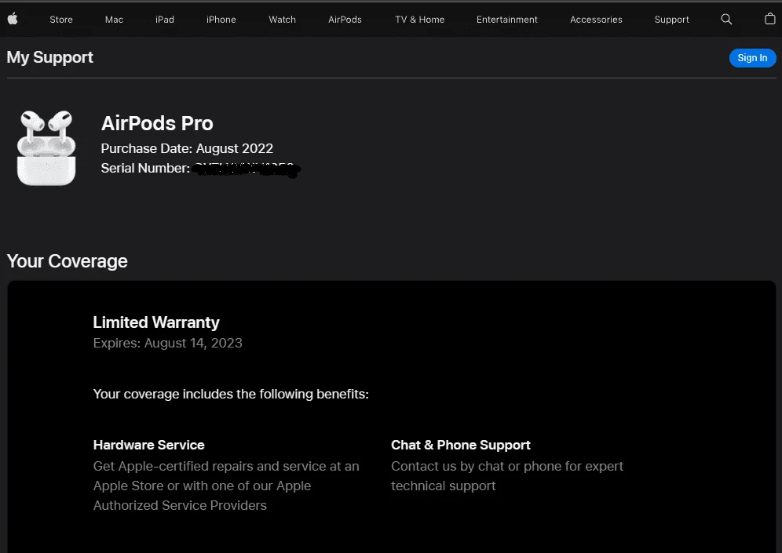Click the Your Coverage heading
The image size is (782, 553).
pos(68,261)
